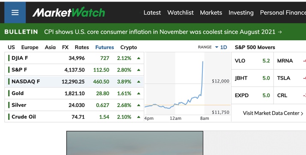This screenshot has height=155, width=306.
Task: Click the up arrow next to Crude Oil
Action: (x=139, y=117)
